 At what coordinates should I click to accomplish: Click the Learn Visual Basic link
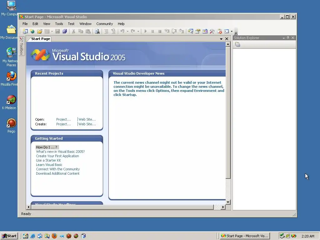[49, 165]
